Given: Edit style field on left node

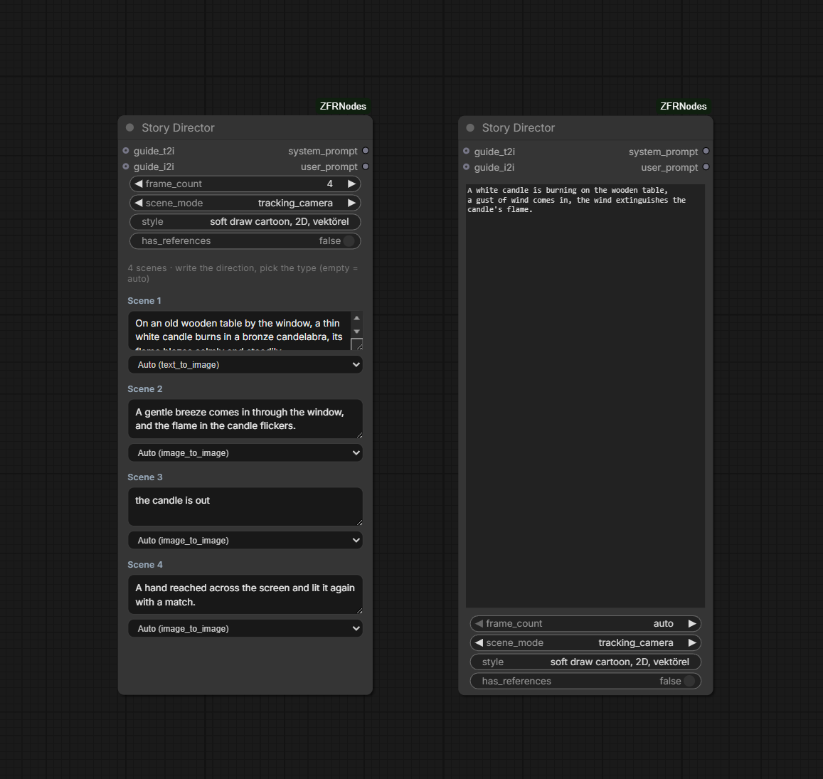Looking at the screenshot, I should point(245,221).
